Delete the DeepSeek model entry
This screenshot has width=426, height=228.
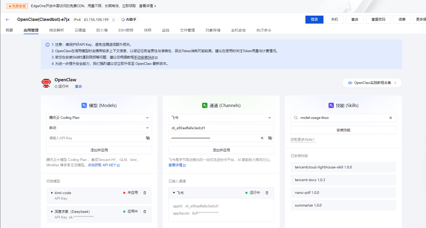[145, 212]
